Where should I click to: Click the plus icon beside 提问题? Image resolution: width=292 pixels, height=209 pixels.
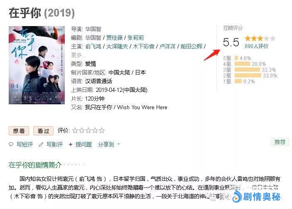70,144
